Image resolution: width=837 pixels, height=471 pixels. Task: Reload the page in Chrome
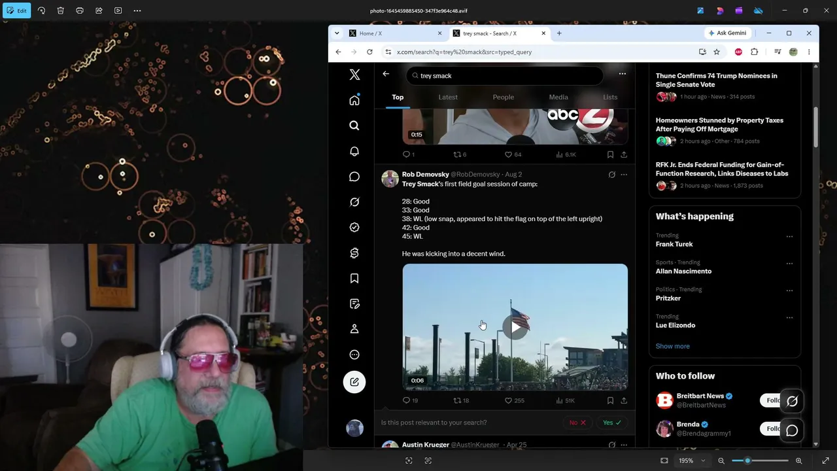[369, 52]
